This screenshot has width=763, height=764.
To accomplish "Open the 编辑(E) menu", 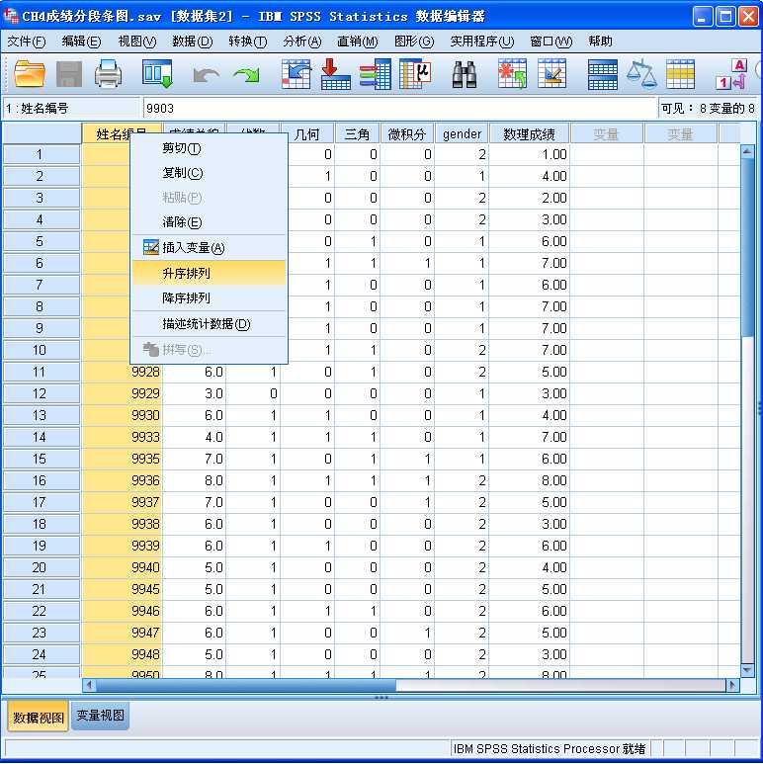I will (81, 42).
